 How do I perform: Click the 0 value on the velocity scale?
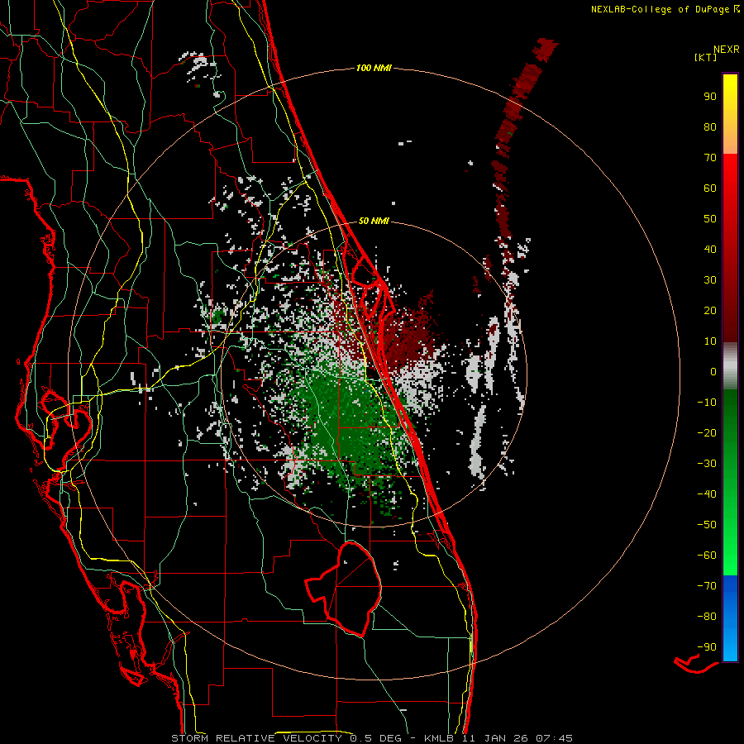pos(713,371)
